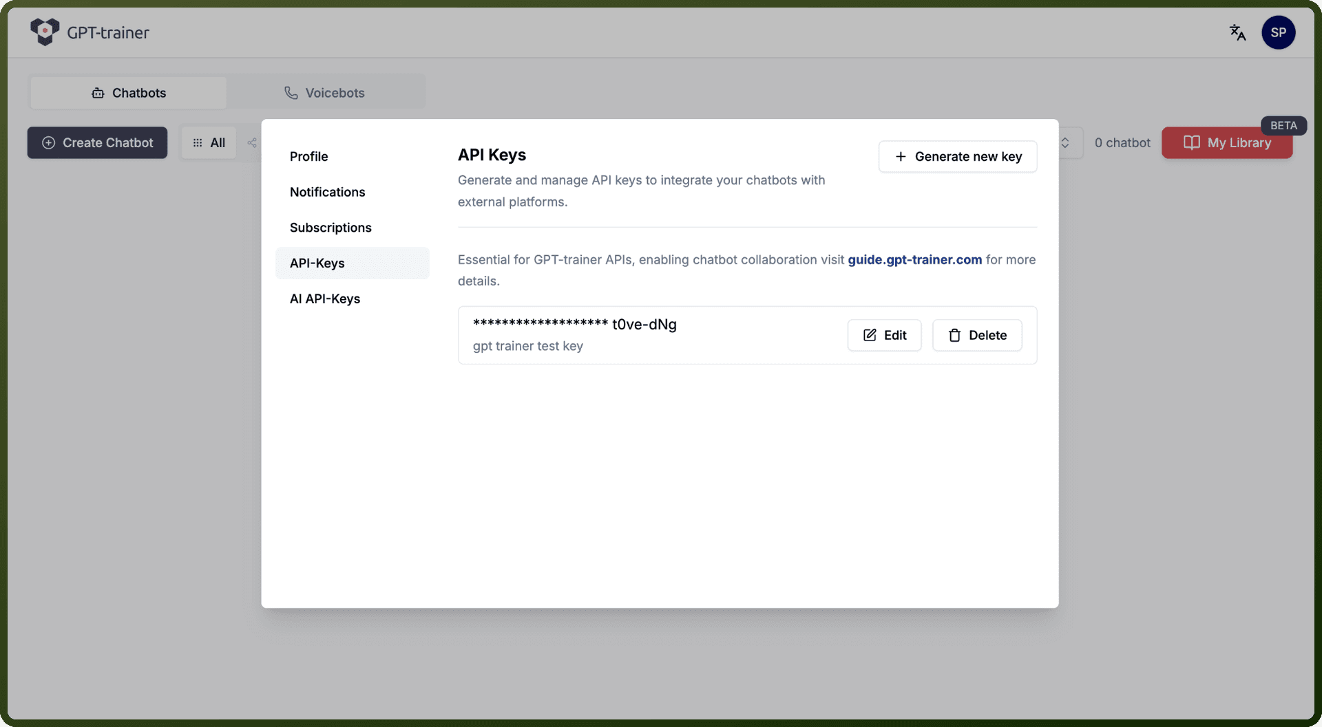Switch to the Voicebots tab
The height and width of the screenshot is (727, 1322).
pos(325,93)
